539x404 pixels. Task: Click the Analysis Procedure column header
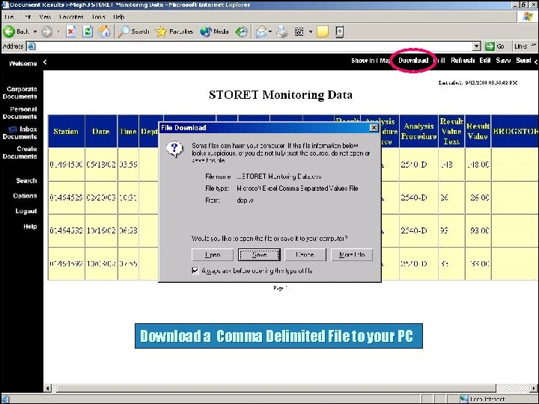[418, 132]
